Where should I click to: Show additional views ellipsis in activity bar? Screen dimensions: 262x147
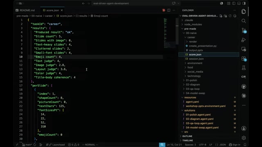point(244,105)
